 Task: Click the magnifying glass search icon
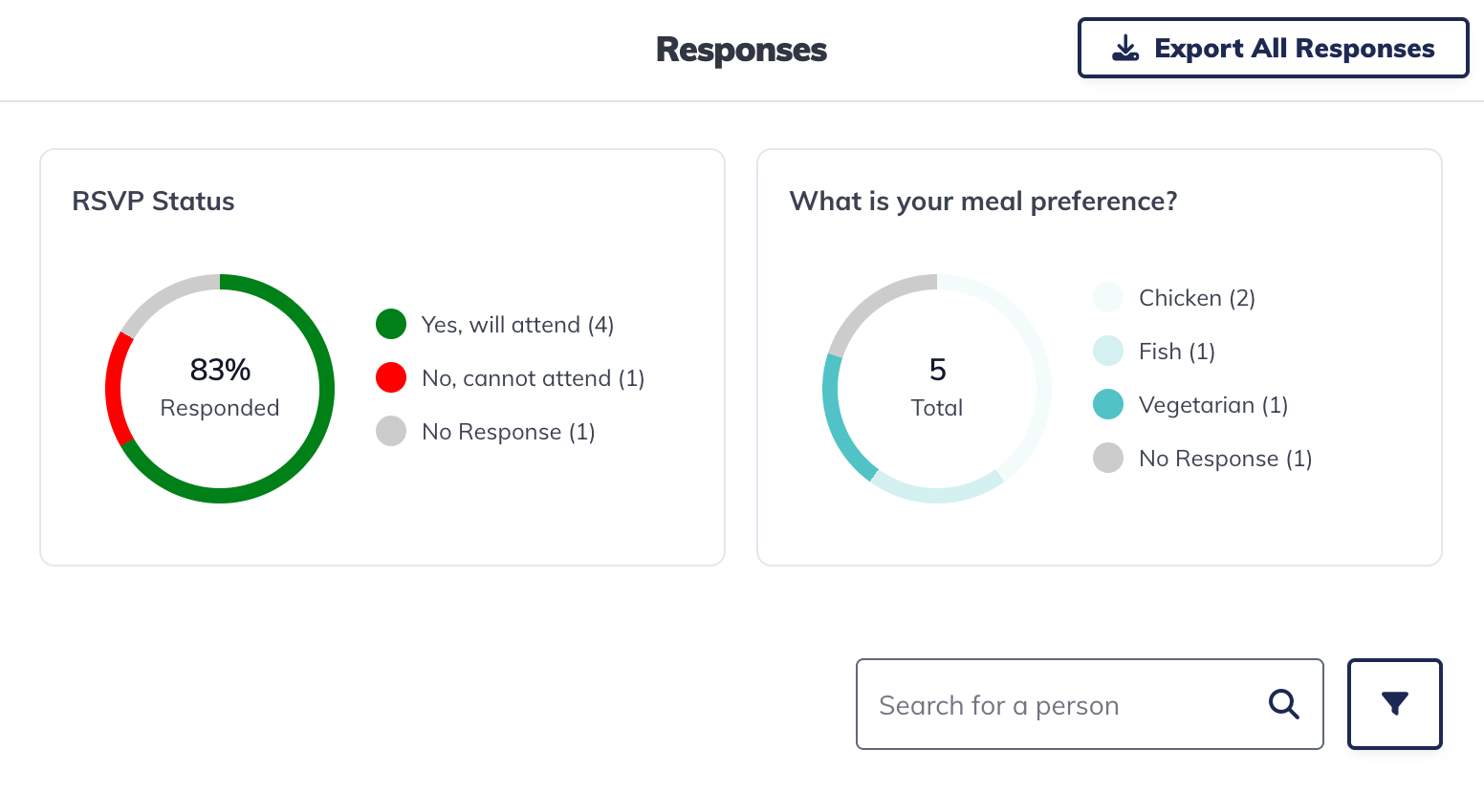point(1283,705)
